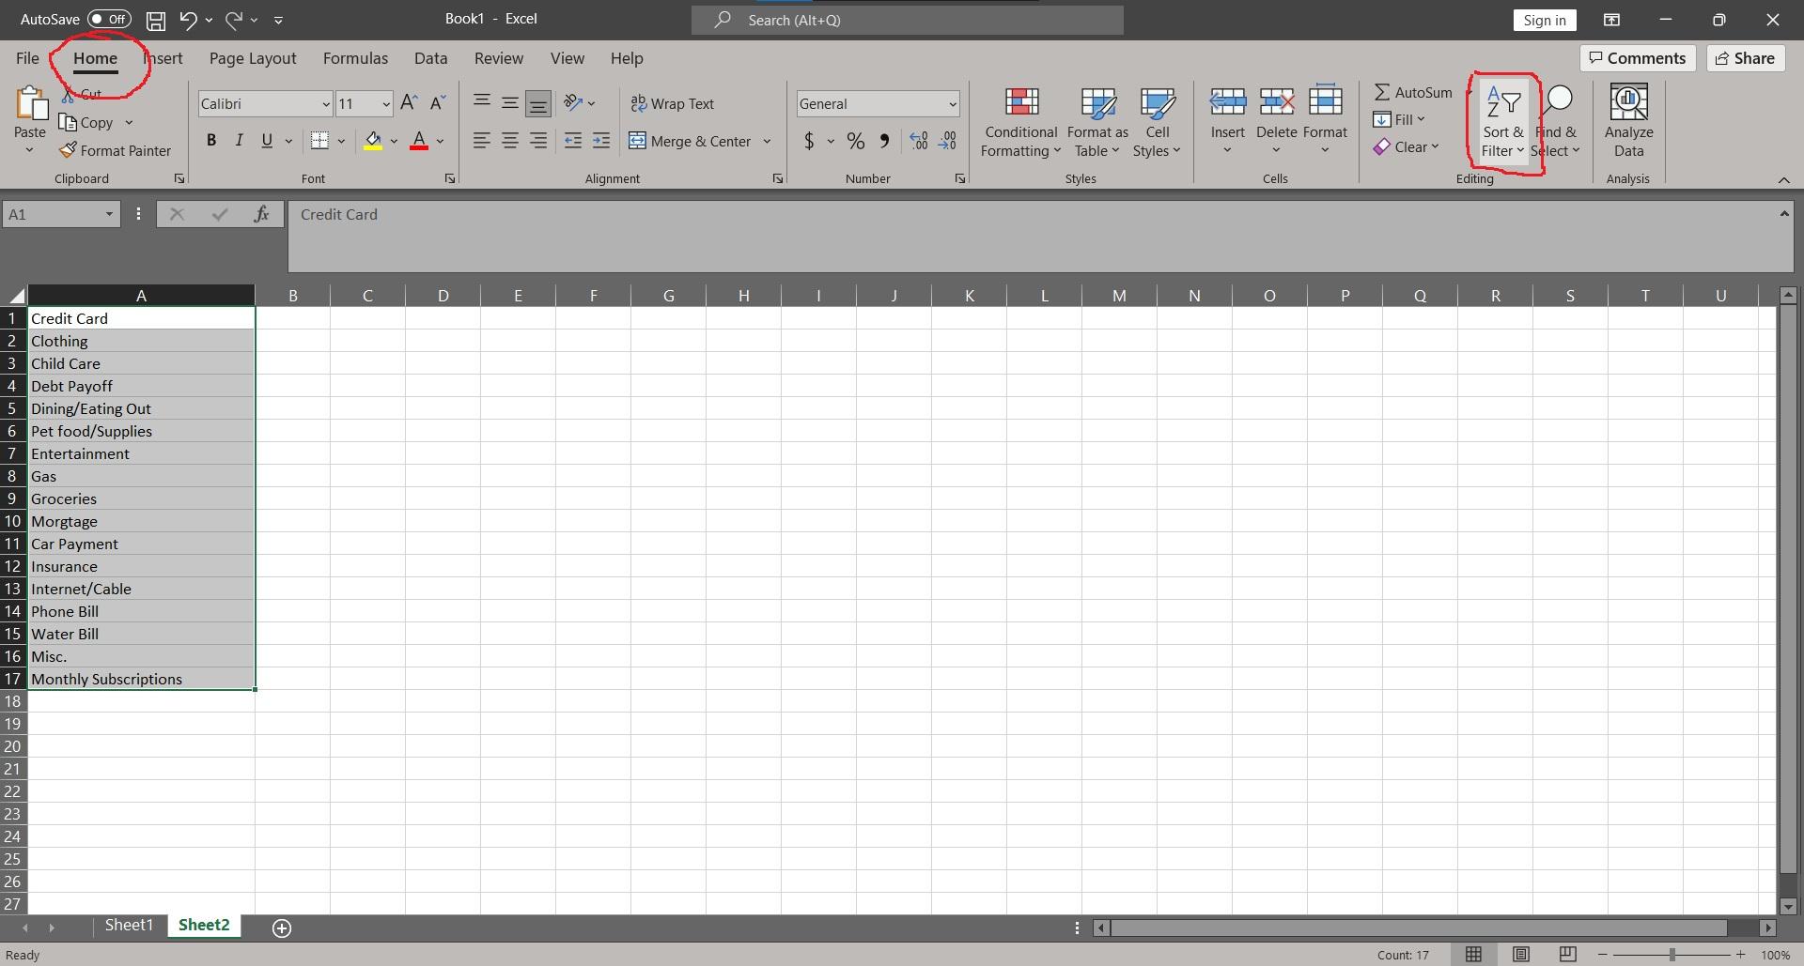Screen dimensions: 1804x966
Task: Open the Sort & Filter dropdown
Action: coord(1503,122)
